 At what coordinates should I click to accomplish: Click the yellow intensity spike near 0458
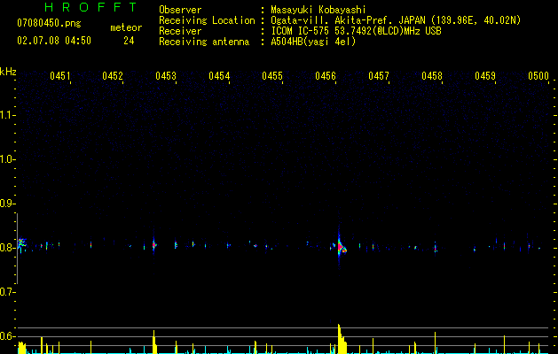pos(435,343)
